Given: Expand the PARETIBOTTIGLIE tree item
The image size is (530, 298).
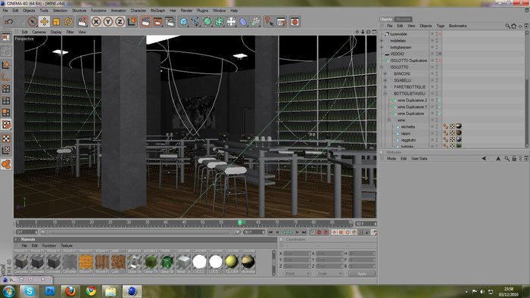Looking at the screenshot, I should tap(385, 87).
